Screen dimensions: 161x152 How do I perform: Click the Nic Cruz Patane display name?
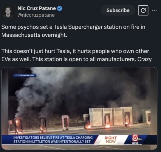coord(37,8)
